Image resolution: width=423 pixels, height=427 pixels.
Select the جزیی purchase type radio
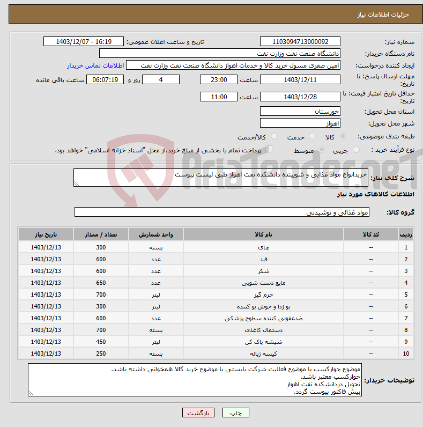[356, 150]
